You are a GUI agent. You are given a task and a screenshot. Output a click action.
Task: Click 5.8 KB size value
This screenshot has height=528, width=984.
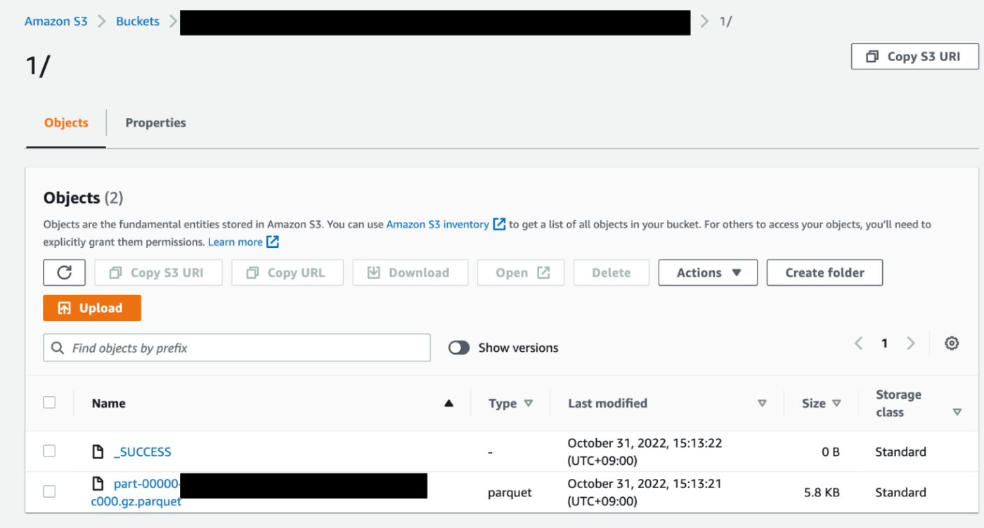tap(822, 492)
